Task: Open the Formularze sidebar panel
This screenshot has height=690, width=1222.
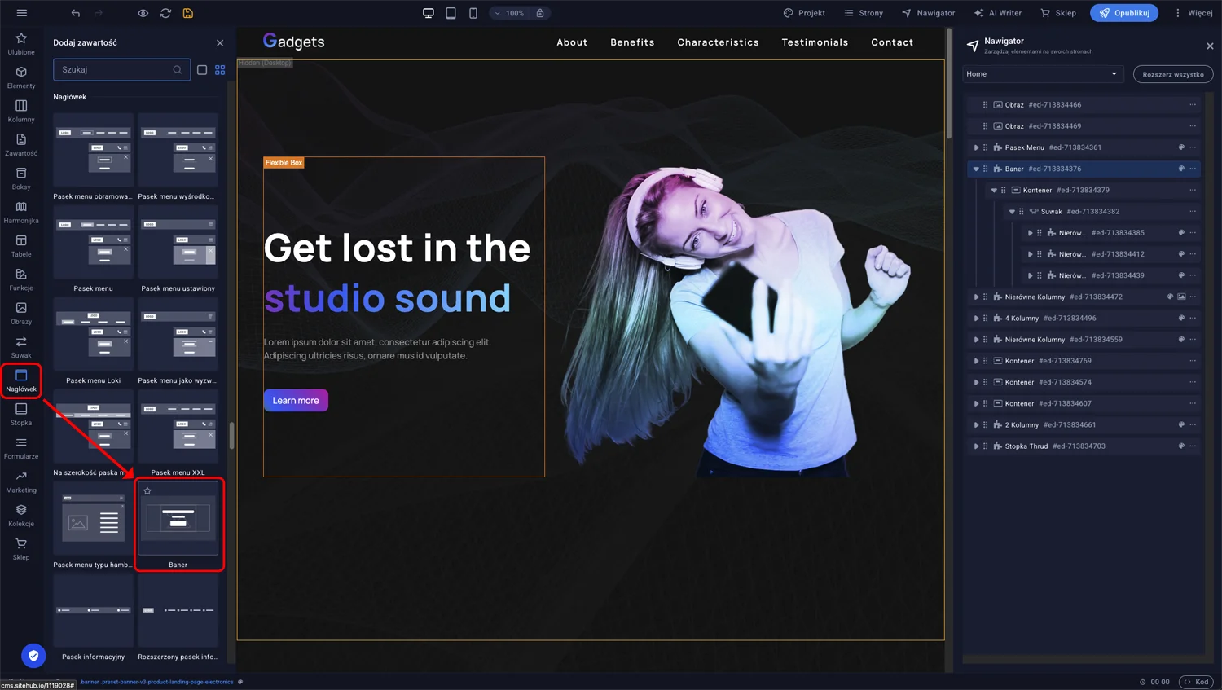Action: pyautogui.click(x=21, y=447)
